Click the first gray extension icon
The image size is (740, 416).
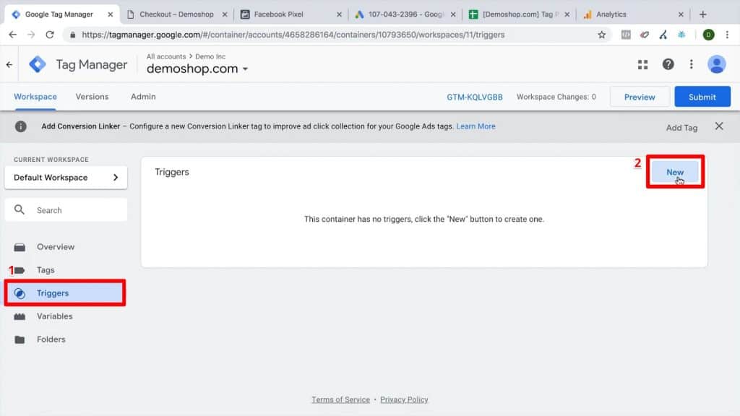(x=626, y=35)
